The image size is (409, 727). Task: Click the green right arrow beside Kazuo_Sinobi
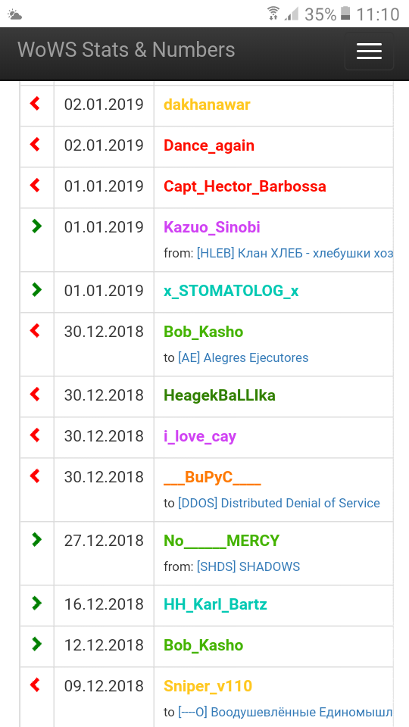(x=36, y=226)
